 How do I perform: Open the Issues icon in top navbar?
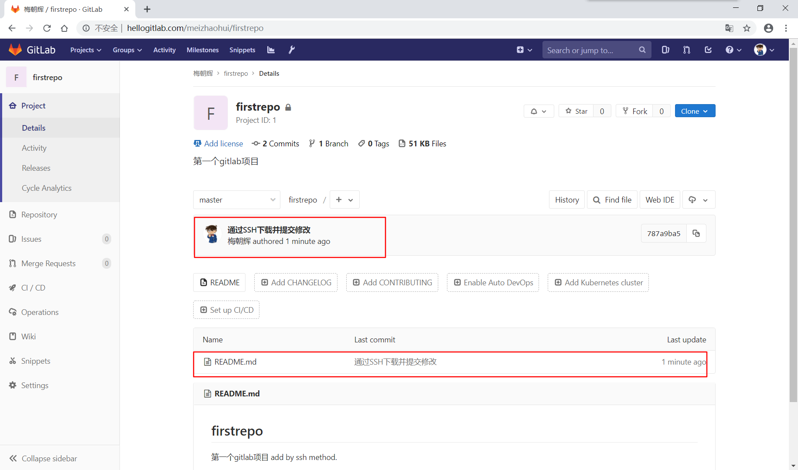point(665,50)
